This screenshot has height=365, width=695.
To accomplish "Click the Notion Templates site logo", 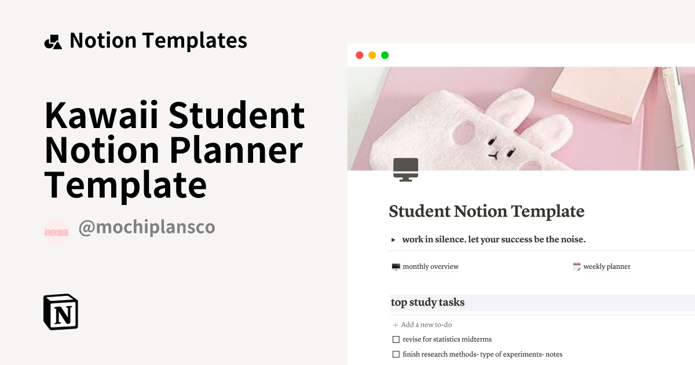I will (x=53, y=40).
